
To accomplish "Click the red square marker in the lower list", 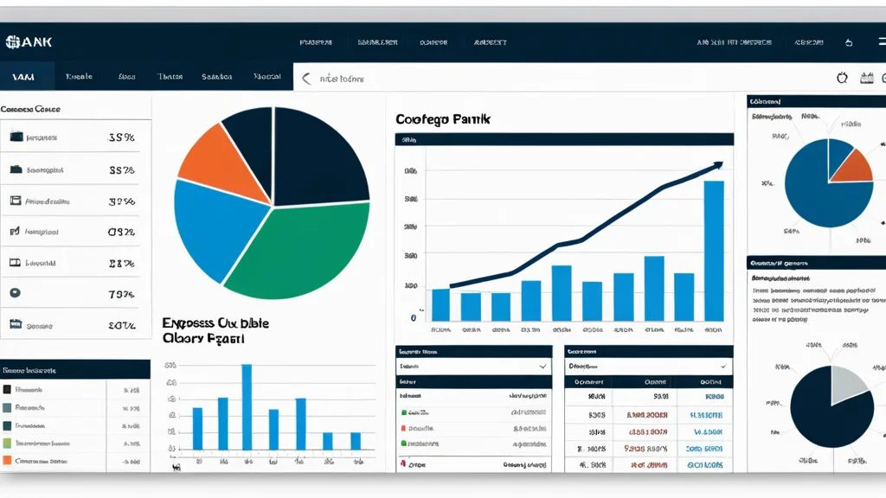I will tap(403, 428).
